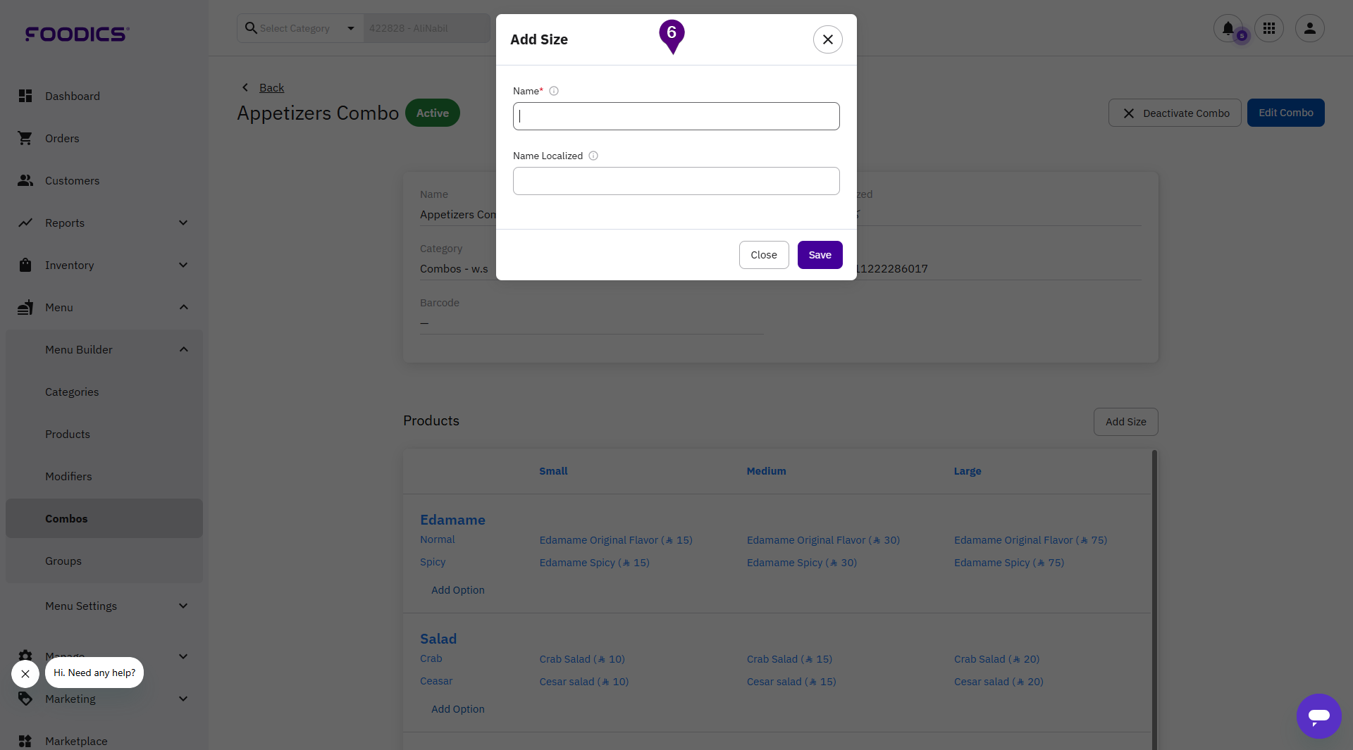The height and width of the screenshot is (750, 1353).
Task: Click the Save button in dialog
Action: coord(820,255)
